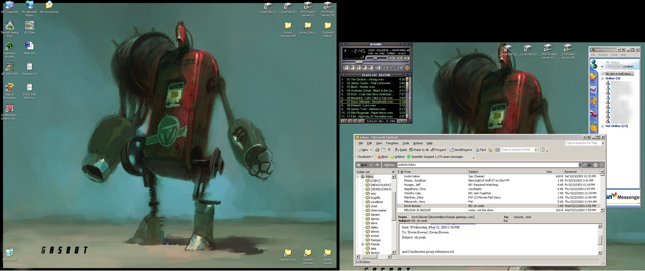
Task: Select track 06 Morphine - Let's Take a Trip
Action: tap(373, 98)
